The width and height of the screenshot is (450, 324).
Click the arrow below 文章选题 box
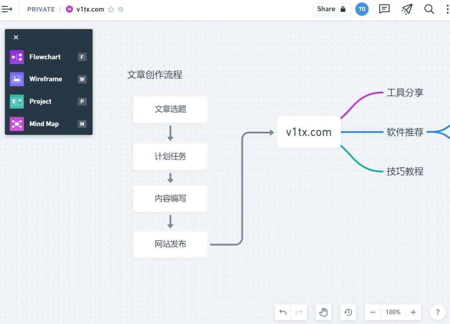pos(170,133)
